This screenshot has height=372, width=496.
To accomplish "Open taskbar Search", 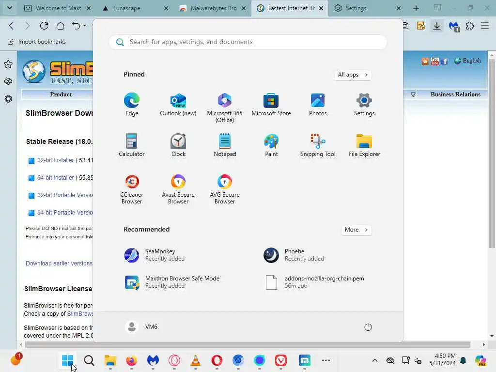I will click(x=89, y=360).
